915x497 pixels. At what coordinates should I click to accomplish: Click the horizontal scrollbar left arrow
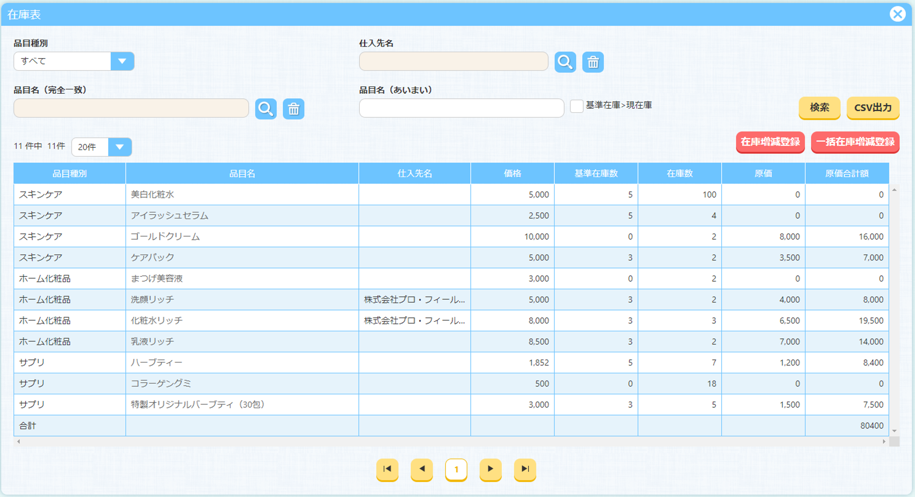18,441
